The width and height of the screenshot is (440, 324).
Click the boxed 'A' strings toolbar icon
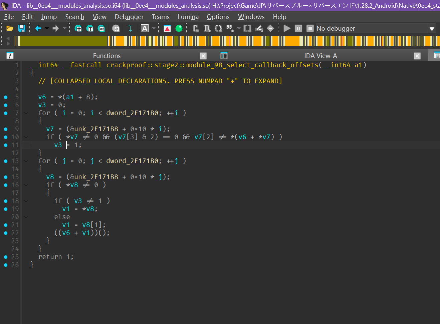tap(145, 29)
